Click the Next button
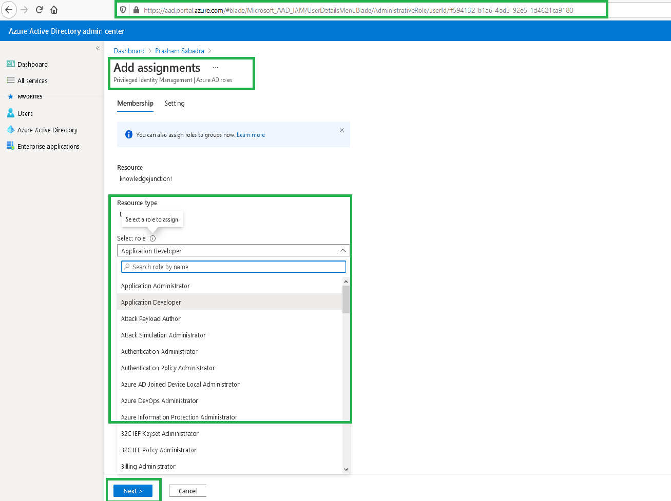671x501 pixels. (x=133, y=490)
